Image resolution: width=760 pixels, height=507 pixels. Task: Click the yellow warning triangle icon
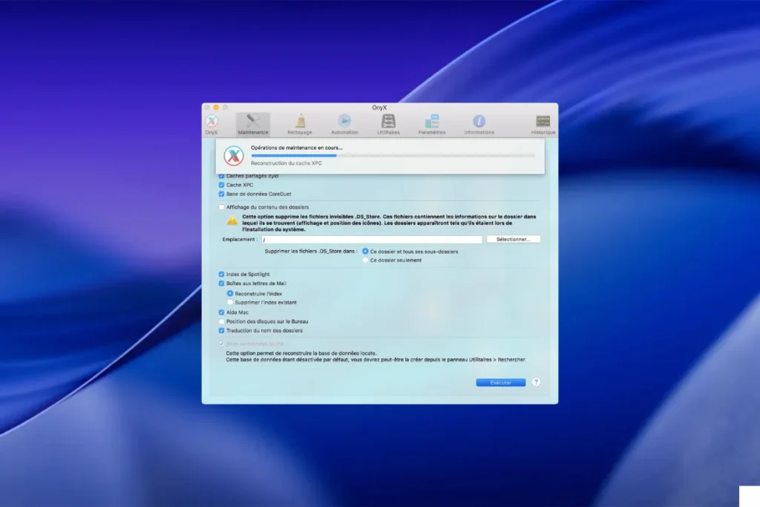click(232, 220)
